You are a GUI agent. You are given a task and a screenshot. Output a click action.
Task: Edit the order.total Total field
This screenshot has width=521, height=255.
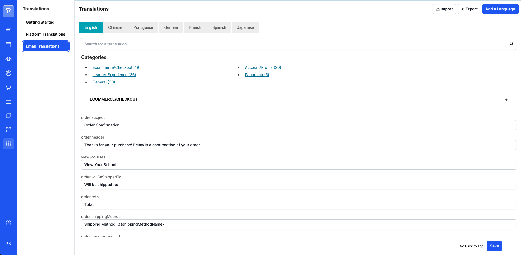pos(299,204)
